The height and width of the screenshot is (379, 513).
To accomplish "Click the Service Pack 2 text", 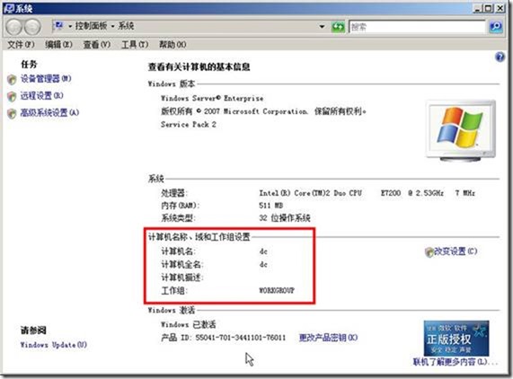I will (189, 125).
